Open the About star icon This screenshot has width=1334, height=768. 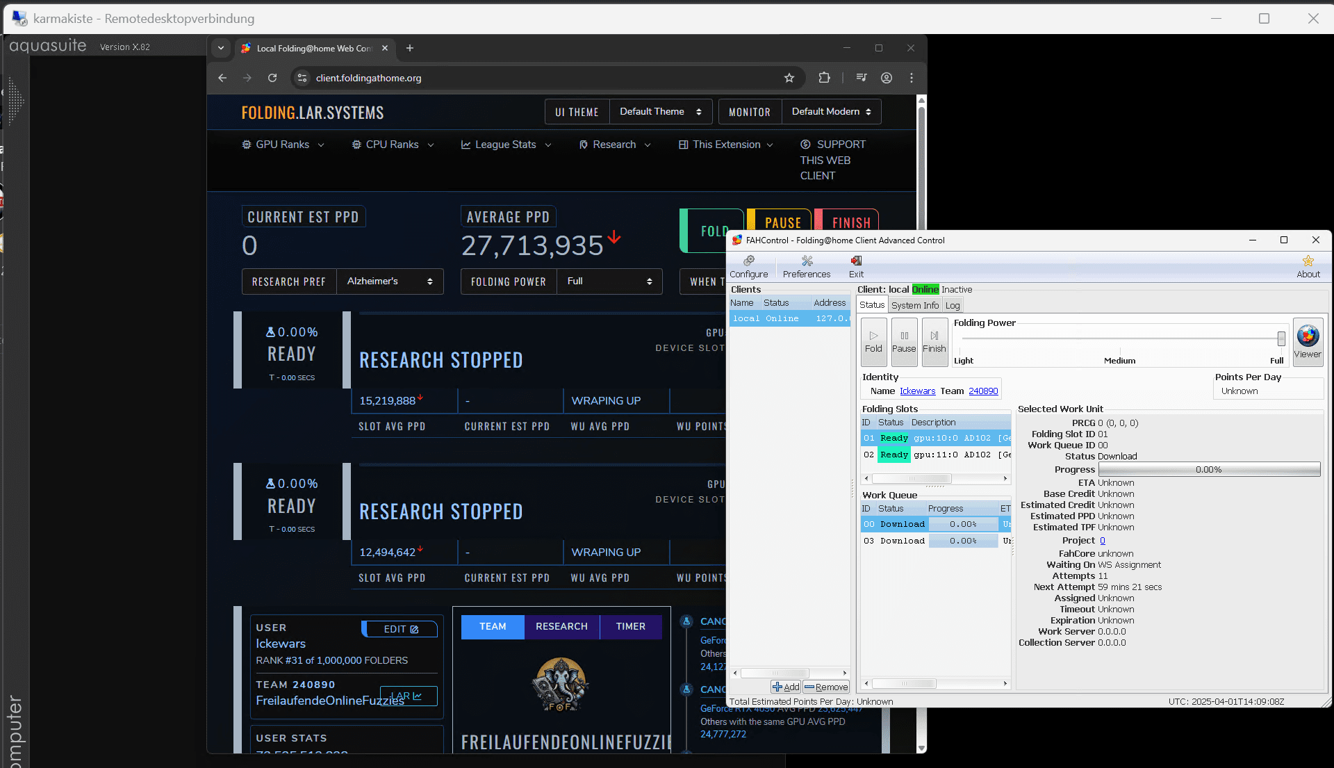(1308, 267)
